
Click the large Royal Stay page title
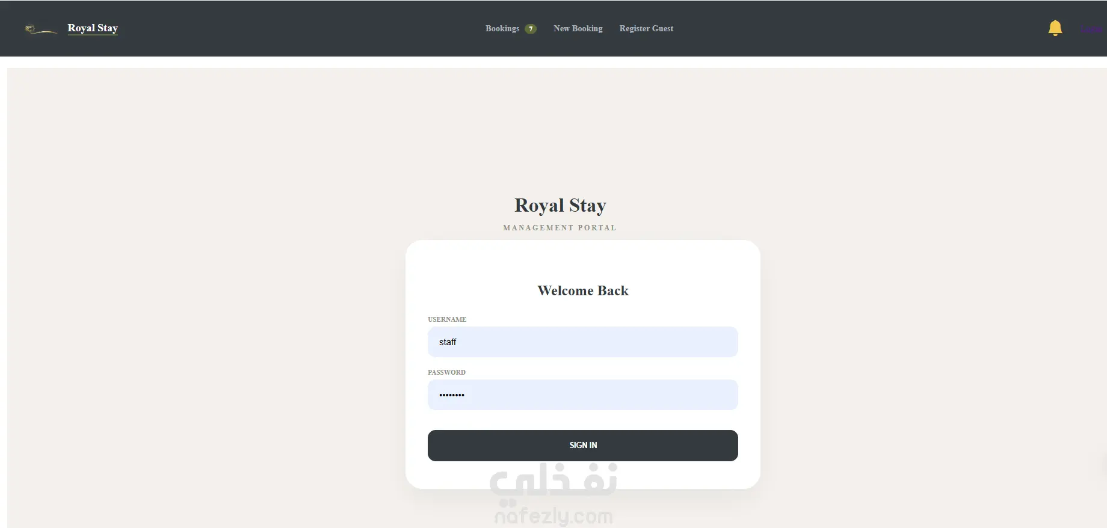(560, 206)
